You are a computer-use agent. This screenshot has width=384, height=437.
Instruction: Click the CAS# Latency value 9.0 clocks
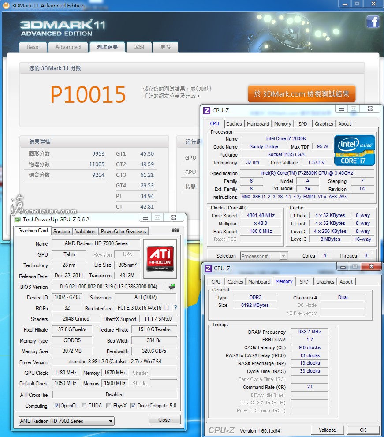coord(309,347)
